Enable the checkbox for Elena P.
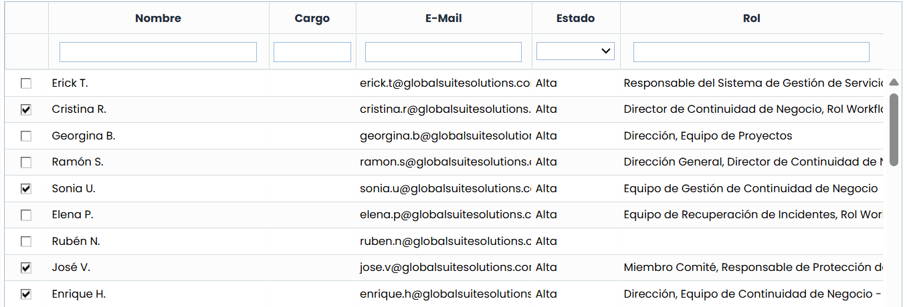 26,215
